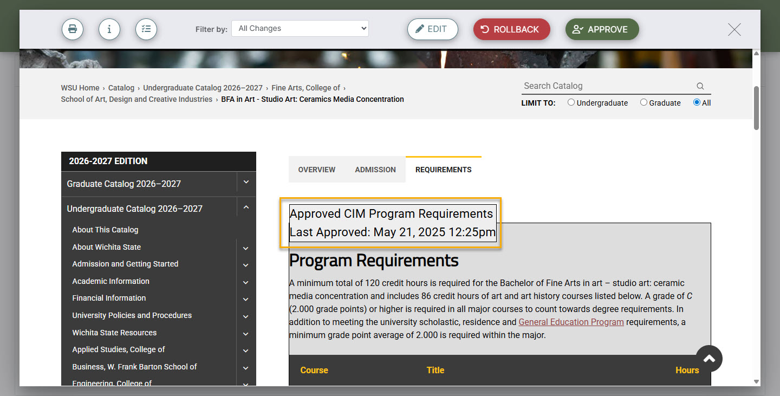Expand Academic Information chevron

[245, 283]
